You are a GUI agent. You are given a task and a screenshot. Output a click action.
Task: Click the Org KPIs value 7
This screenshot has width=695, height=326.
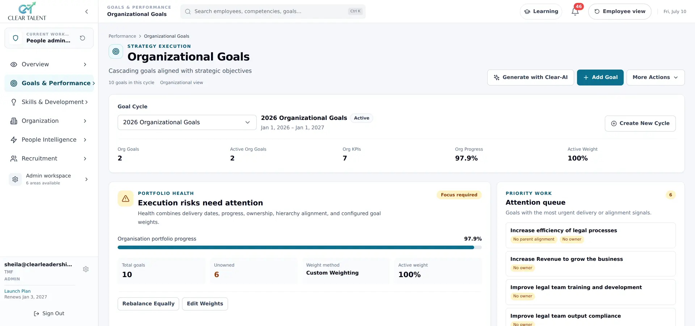coord(345,158)
